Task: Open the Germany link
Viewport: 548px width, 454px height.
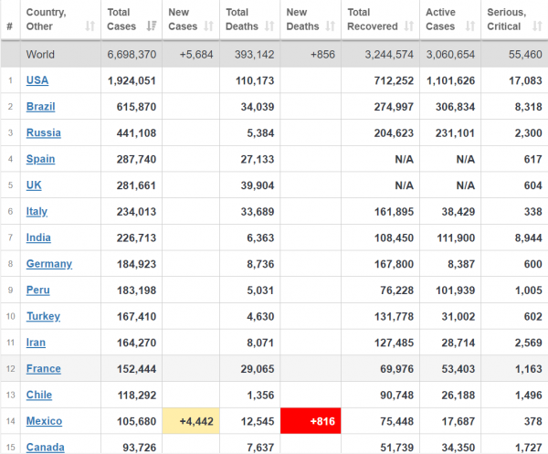Action: click(49, 264)
